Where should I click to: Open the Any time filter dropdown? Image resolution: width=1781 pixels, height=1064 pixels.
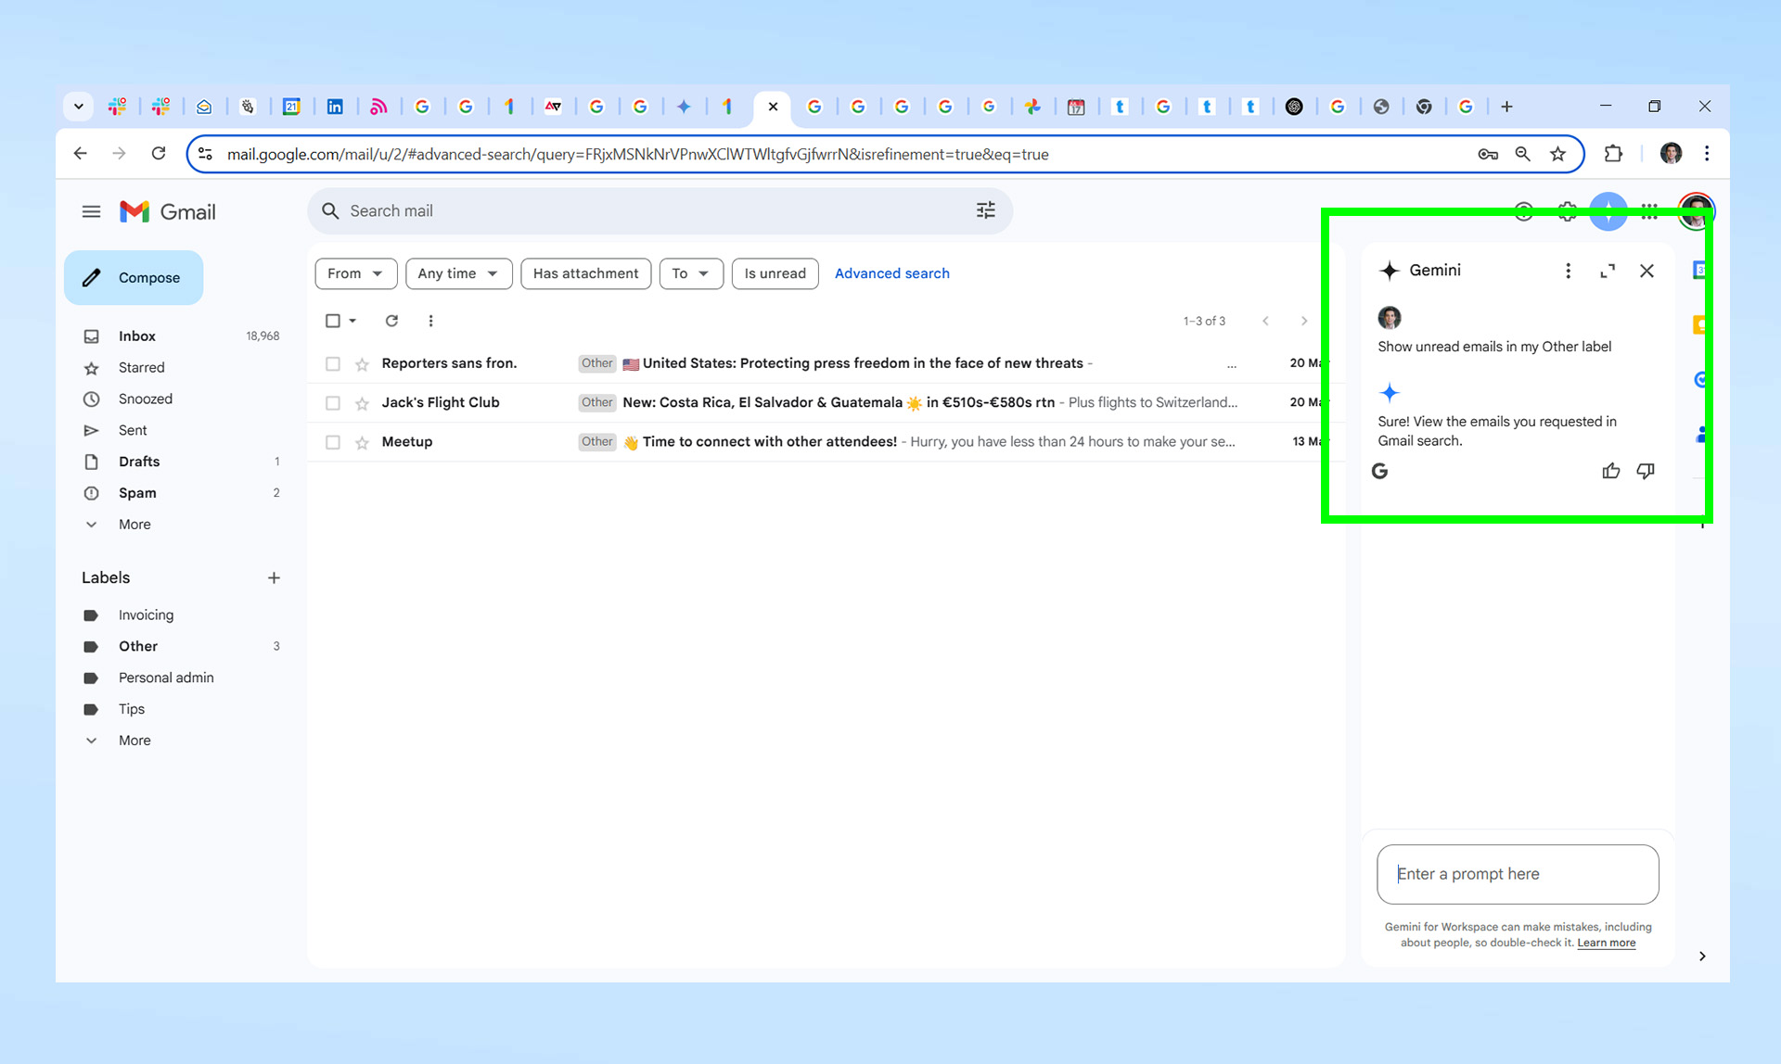[458, 273]
